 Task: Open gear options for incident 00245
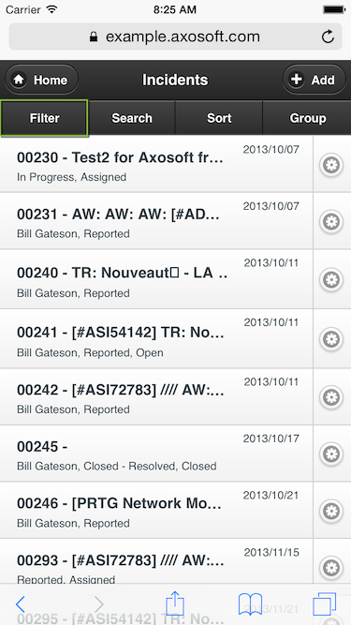click(x=331, y=454)
